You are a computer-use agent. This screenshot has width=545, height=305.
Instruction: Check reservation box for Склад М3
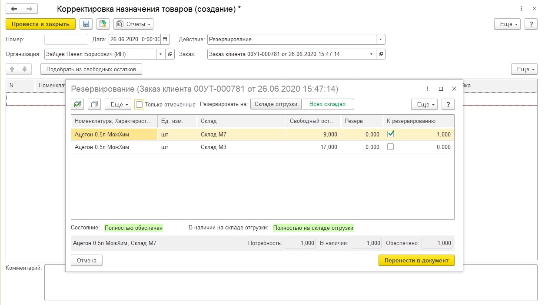coord(390,147)
